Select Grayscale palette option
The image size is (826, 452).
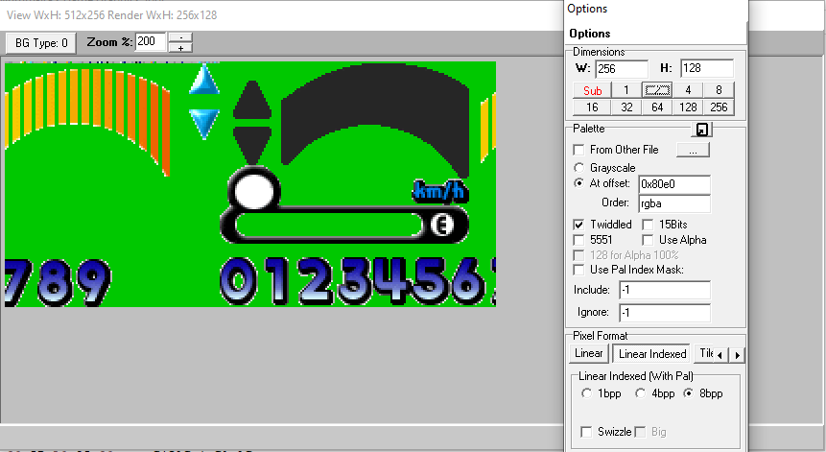tap(578, 168)
